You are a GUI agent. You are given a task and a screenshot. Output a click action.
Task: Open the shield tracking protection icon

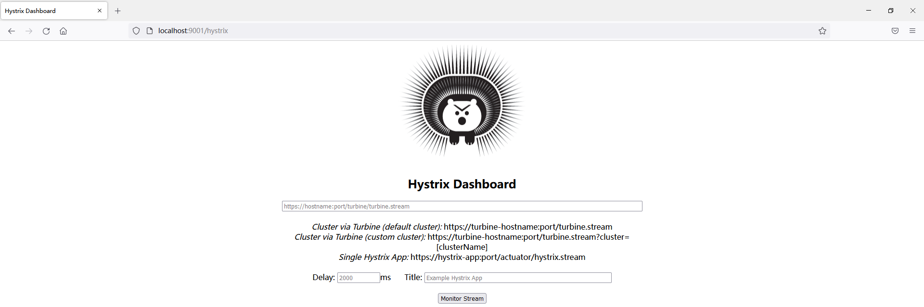click(x=136, y=31)
